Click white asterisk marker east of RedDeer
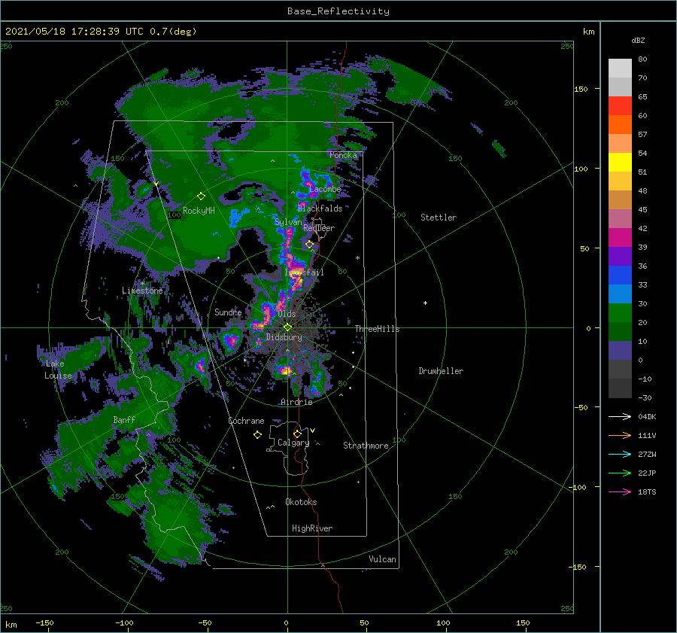The image size is (677, 633). click(357, 258)
